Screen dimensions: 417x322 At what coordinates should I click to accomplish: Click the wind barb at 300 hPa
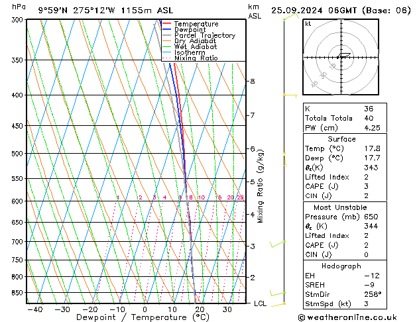point(286,18)
